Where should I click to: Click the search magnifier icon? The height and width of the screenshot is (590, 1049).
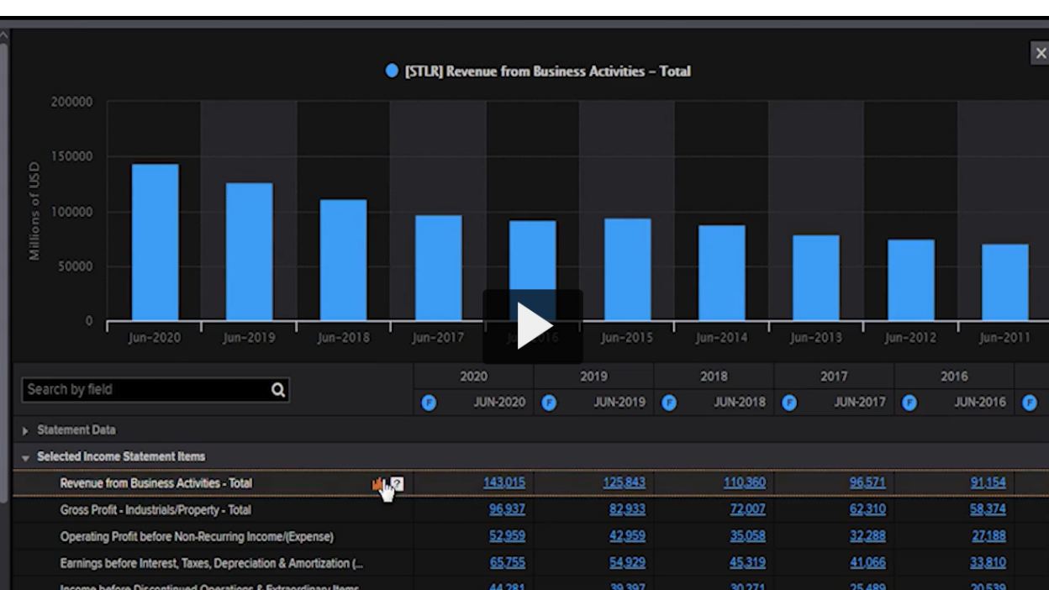pyautogui.click(x=277, y=390)
